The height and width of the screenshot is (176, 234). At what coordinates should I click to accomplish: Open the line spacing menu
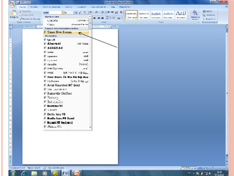107,18
